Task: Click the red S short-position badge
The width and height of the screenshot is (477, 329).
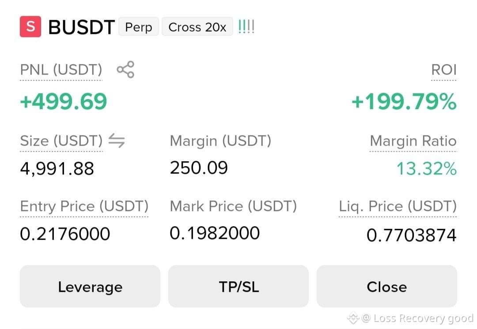Action: [x=30, y=26]
